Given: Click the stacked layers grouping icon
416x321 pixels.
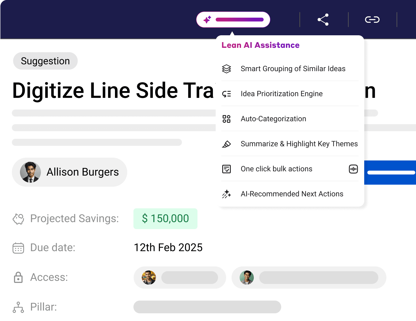Looking at the screenshot, I should click(x=226, y=69).
